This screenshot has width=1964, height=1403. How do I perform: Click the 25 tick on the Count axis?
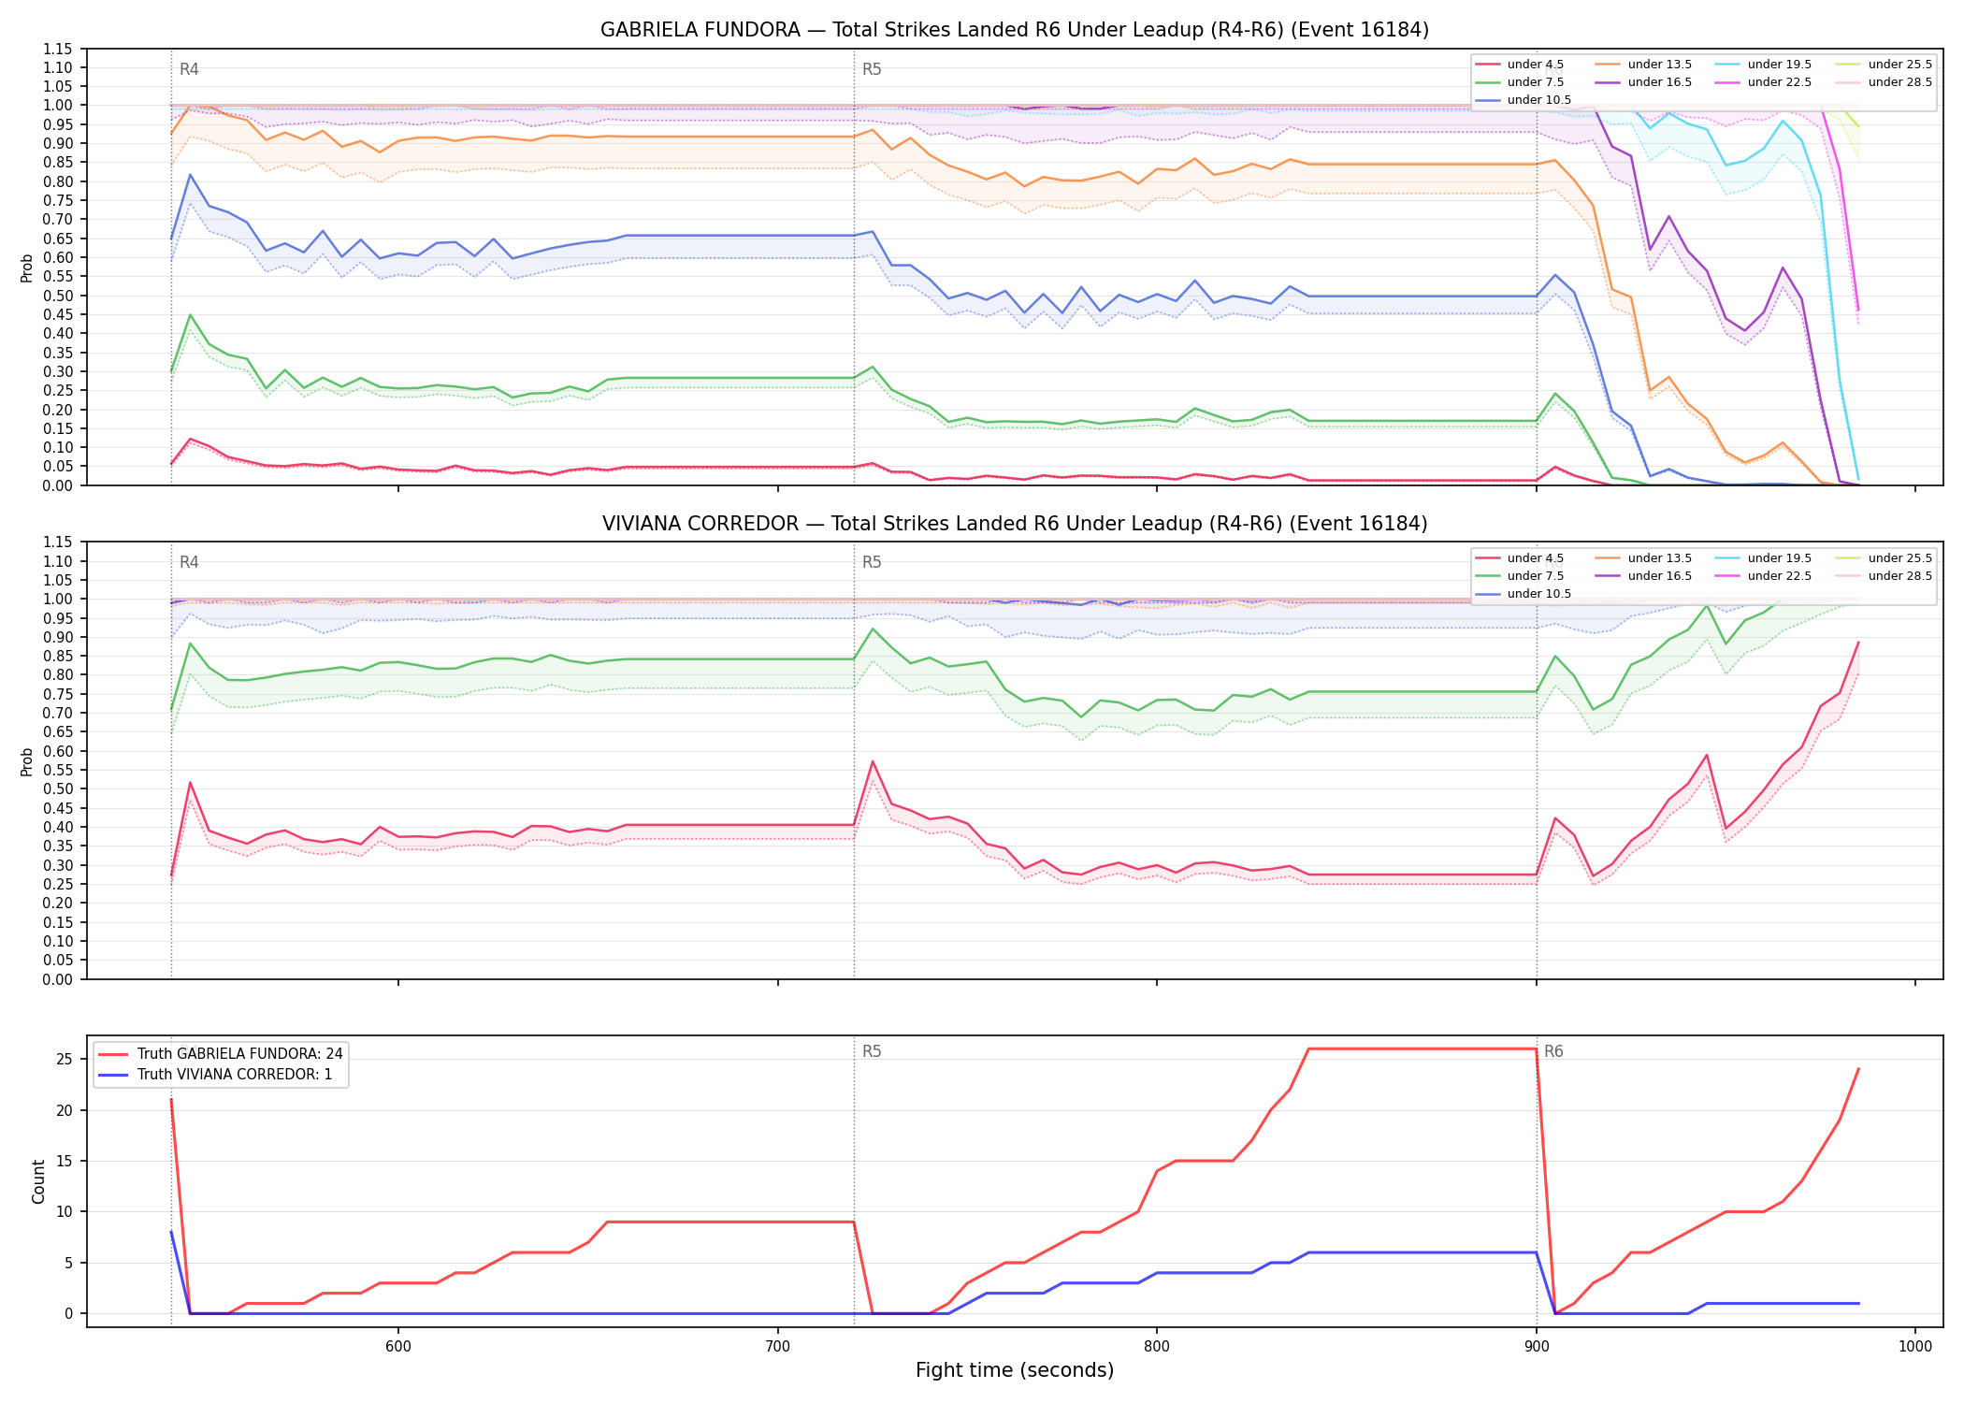coord(64,1060)
